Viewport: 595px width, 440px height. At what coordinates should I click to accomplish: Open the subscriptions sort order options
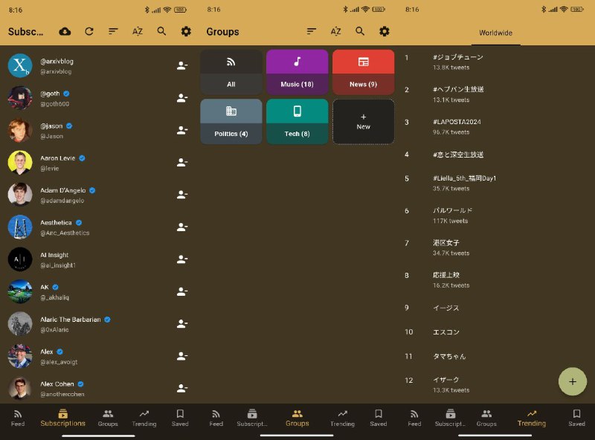(x=113, y=31)
